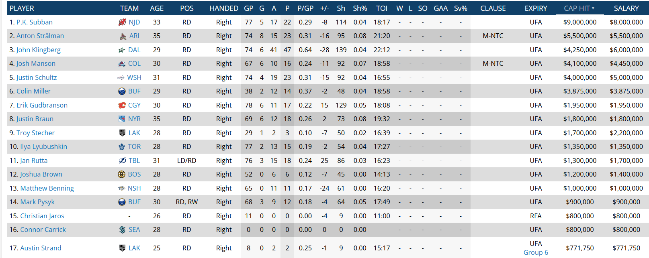The height and width of the screenshot is (258, 649).
Task: Click the Boston Bruins logo icon
Action: point(121,175)
